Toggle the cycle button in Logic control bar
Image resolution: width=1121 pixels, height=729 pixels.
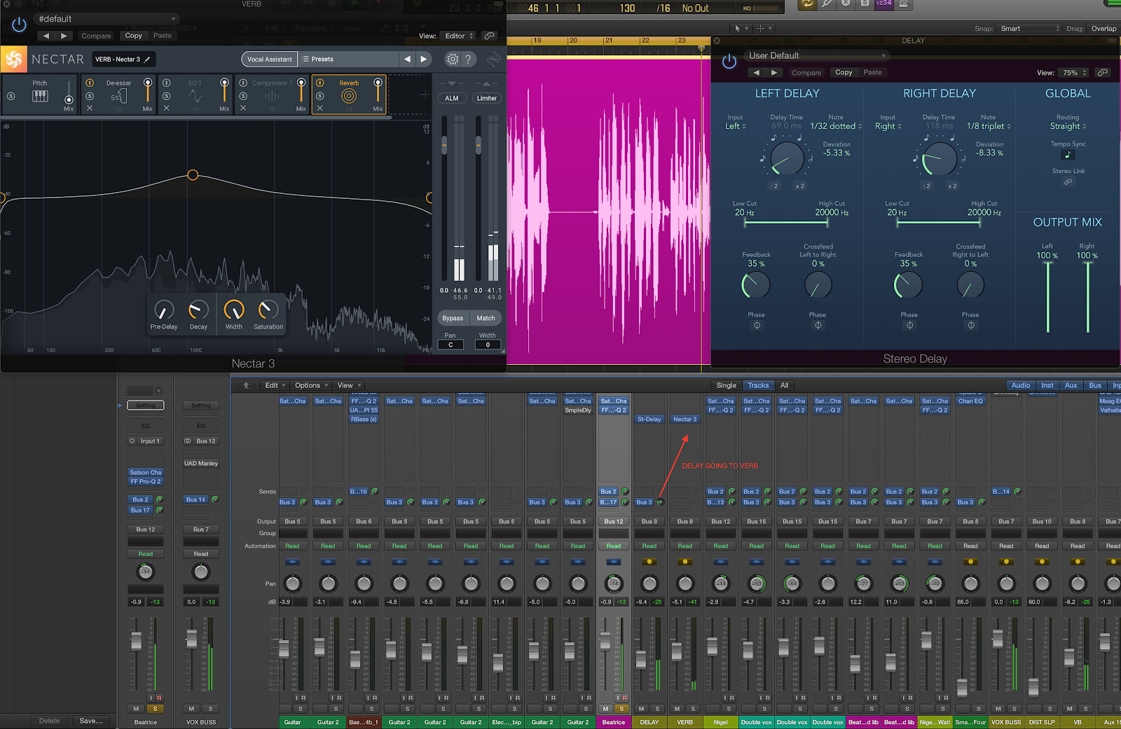tap(808, 4)
